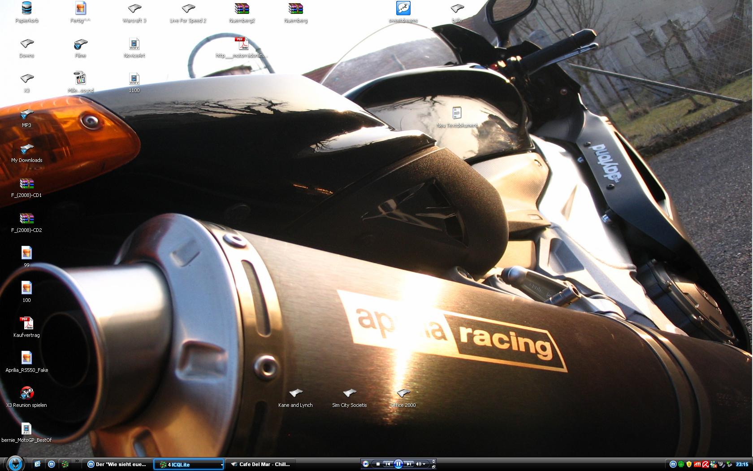Screen dimensions: 753x471
Task: Open F_(2008)-CD2 archive file
Action: 26,222
